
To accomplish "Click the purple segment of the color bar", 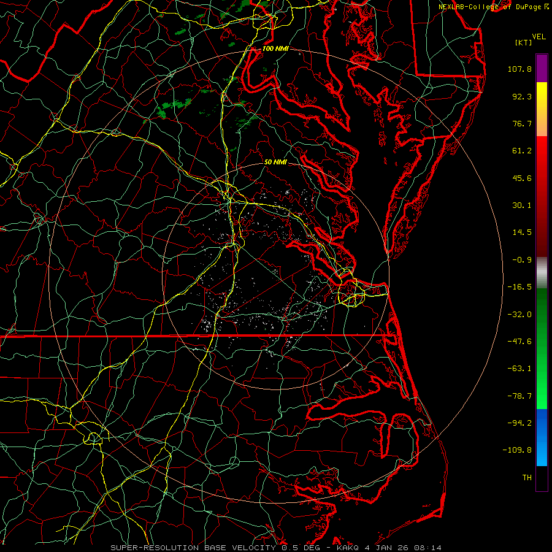I will pos(542,68).
